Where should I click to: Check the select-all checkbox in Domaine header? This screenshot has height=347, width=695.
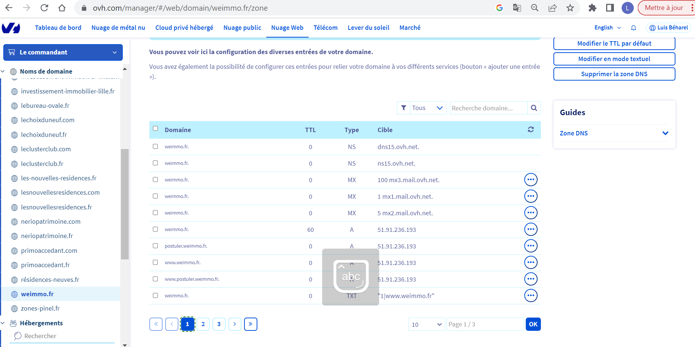click(x=155, y=128)
